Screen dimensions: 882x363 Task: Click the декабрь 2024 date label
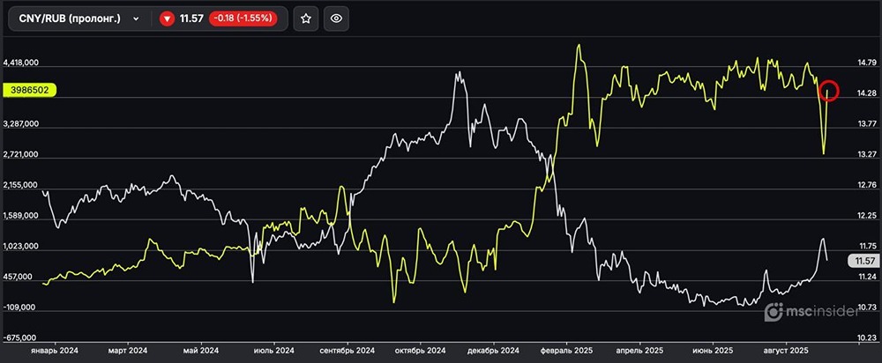[x=493, y=351]
